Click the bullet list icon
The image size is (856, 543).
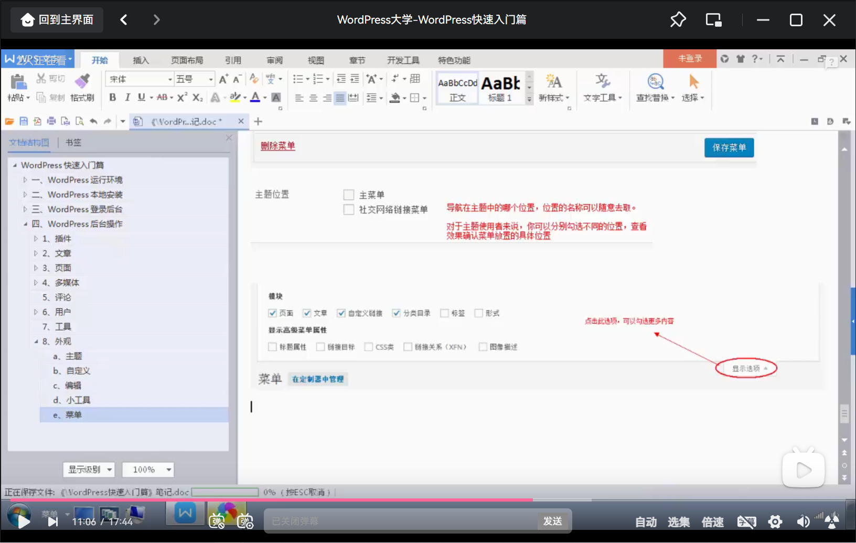coord(298,79)
